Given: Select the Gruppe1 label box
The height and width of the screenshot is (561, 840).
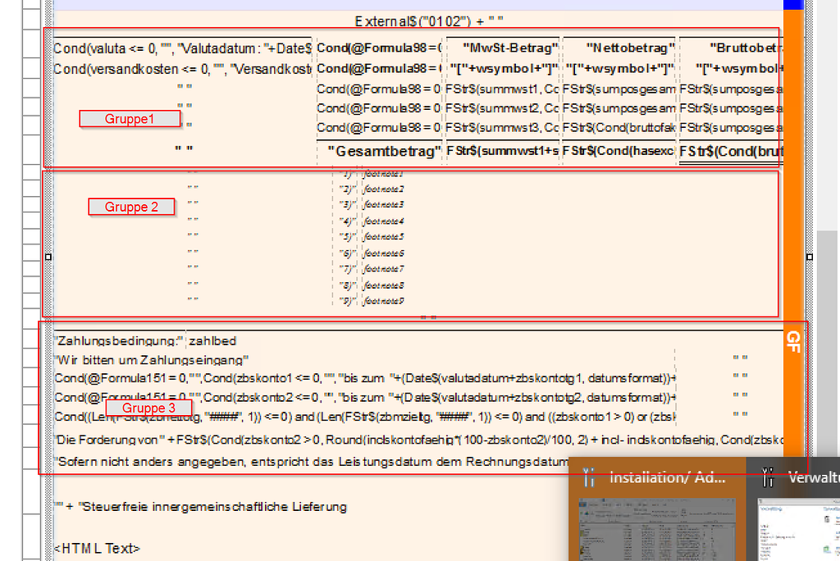Looking at the screenshot, I should pos(129,119).
